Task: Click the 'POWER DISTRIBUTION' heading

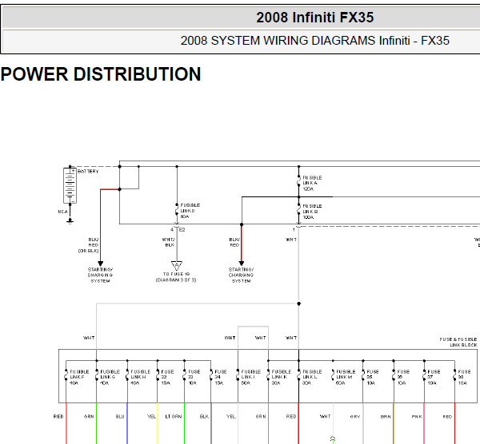Action: pyautogui.click(x=101, y=74)
